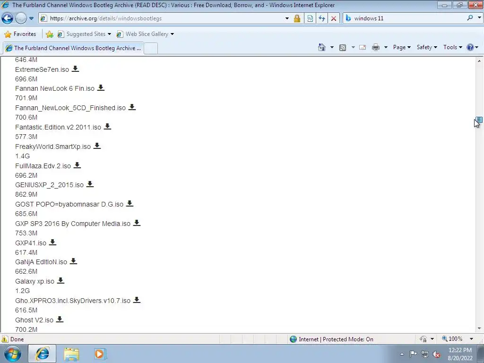The width and height of the screenshot is (484, 363).
Task: Open the Home page icon in command bar
Action: tap(321, 47)
